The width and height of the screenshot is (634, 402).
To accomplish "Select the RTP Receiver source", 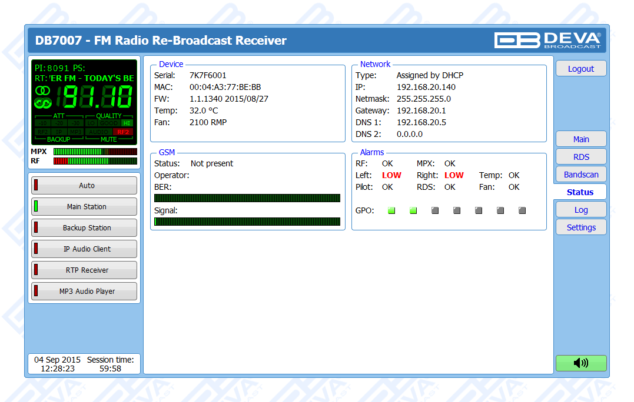I will [84, 270].
